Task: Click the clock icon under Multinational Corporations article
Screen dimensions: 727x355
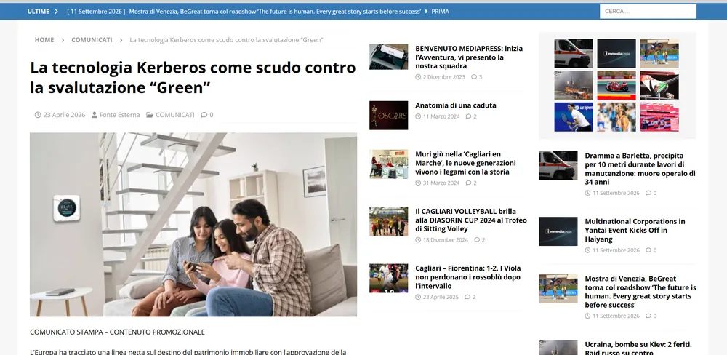Action: coord(587,250)
